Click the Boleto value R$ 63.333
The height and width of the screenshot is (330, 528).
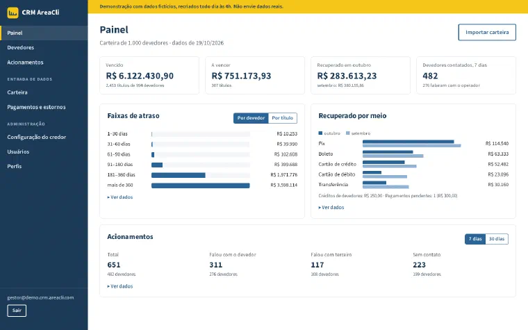point(498,154)
